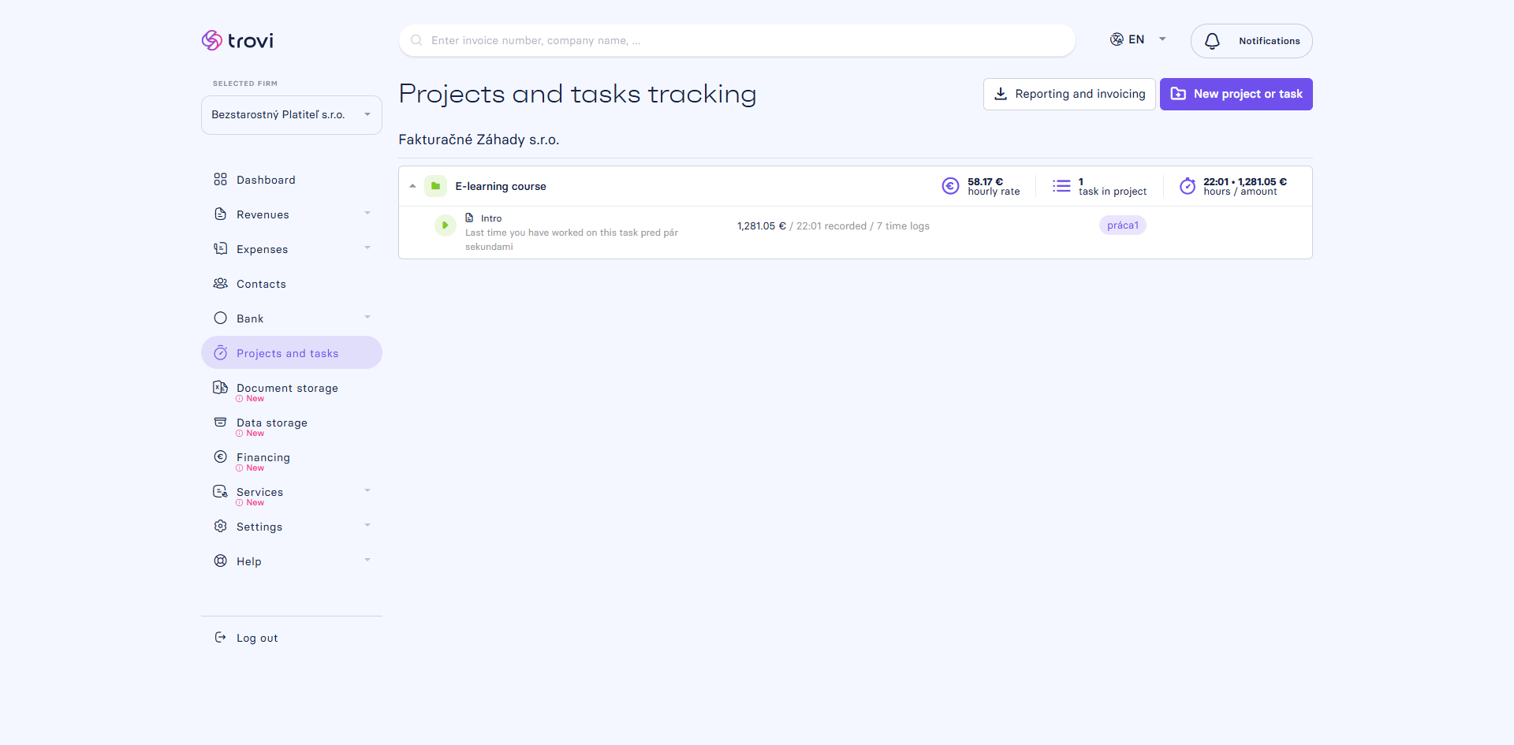Expand the Settings submenu arrow
The width and height of the screenshot is (1514, 745).
(367, 526)
